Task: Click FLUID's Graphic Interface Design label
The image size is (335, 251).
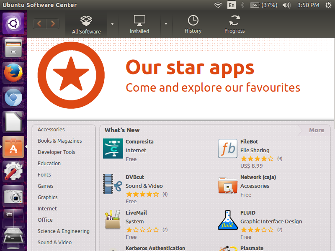Action: pos(271,222)
